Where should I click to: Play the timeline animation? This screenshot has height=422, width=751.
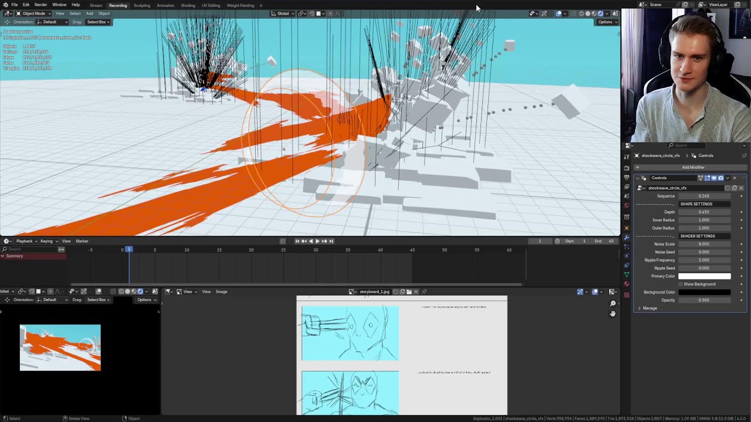tap(317, 241)
